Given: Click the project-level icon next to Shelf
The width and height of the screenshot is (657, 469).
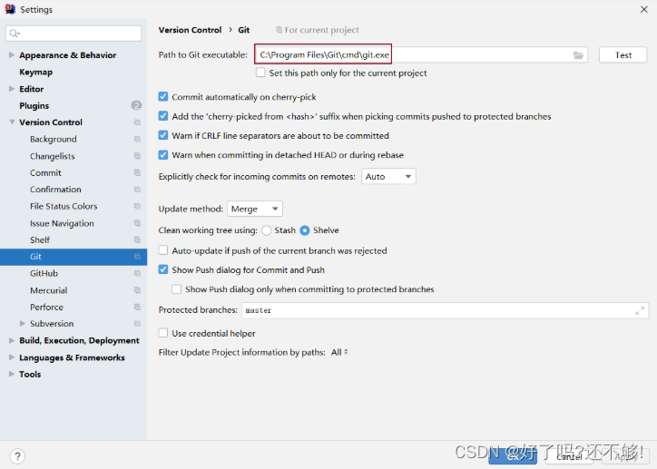Looking at the screenshot, I should pos(137,240).
